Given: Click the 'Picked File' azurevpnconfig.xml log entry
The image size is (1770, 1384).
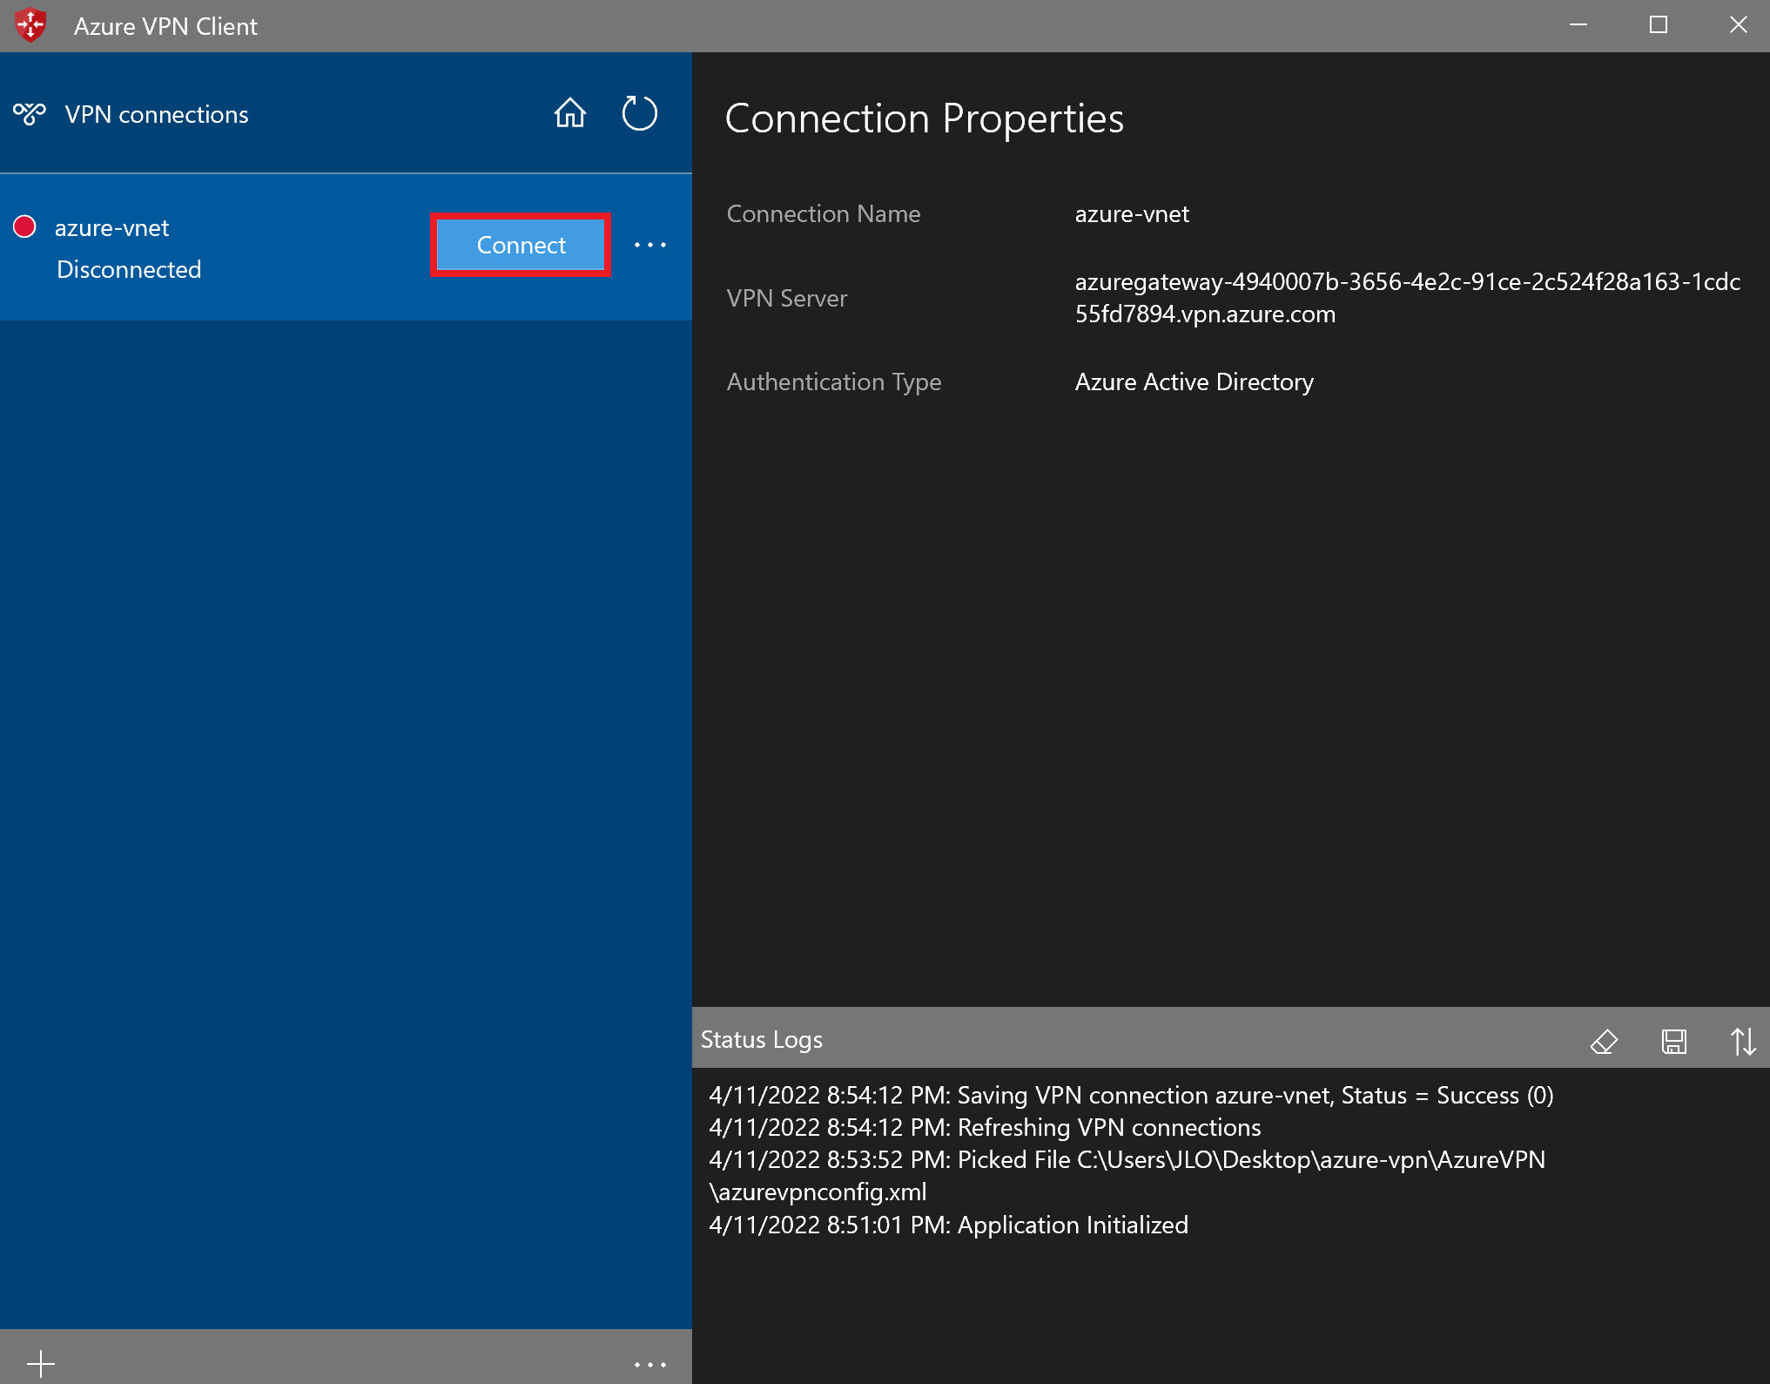Looking at the screenshot, I should click(1127, 1175).
